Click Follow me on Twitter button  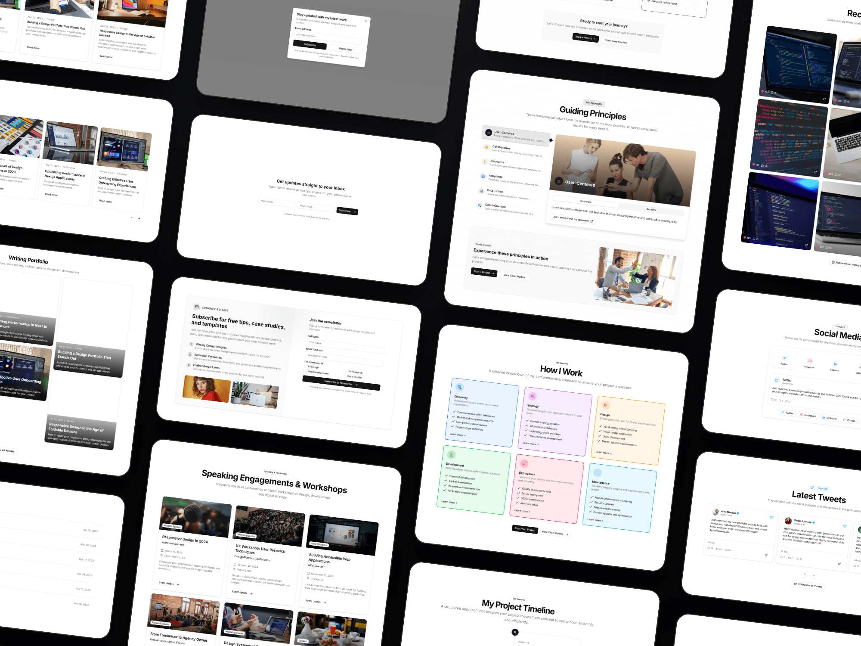(x=808, y=585)
